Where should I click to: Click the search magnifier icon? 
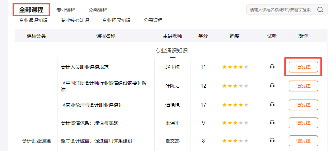coord(320,10)
